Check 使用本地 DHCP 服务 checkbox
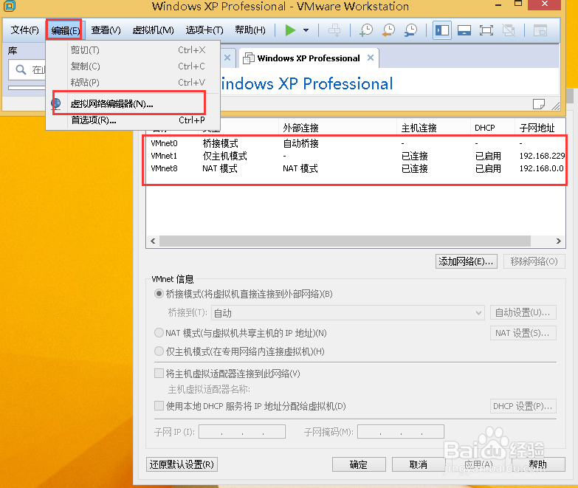 click(x=159, y=406)
